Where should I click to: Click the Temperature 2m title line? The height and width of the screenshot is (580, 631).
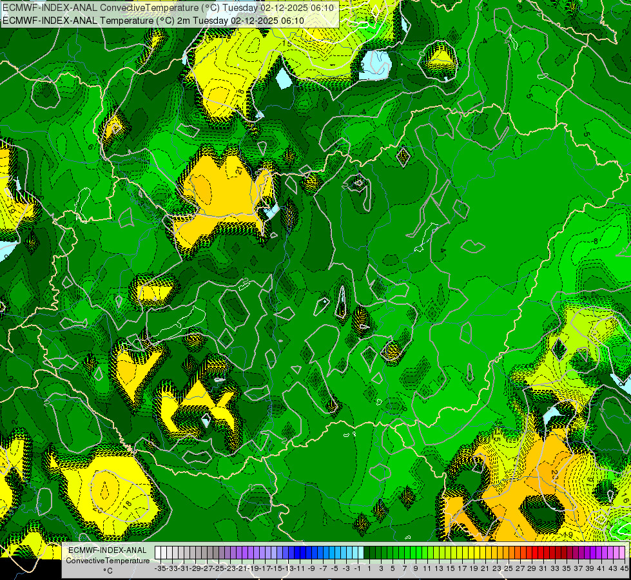(153, 21)
